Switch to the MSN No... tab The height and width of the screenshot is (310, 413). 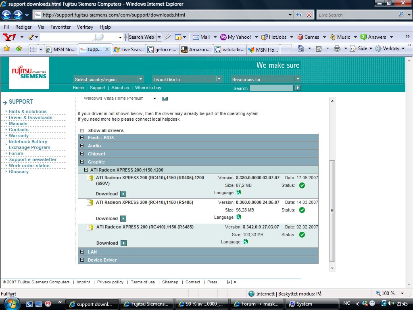pos(61,50)
